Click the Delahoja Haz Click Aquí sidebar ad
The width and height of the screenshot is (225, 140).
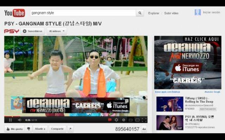point(188,62)
